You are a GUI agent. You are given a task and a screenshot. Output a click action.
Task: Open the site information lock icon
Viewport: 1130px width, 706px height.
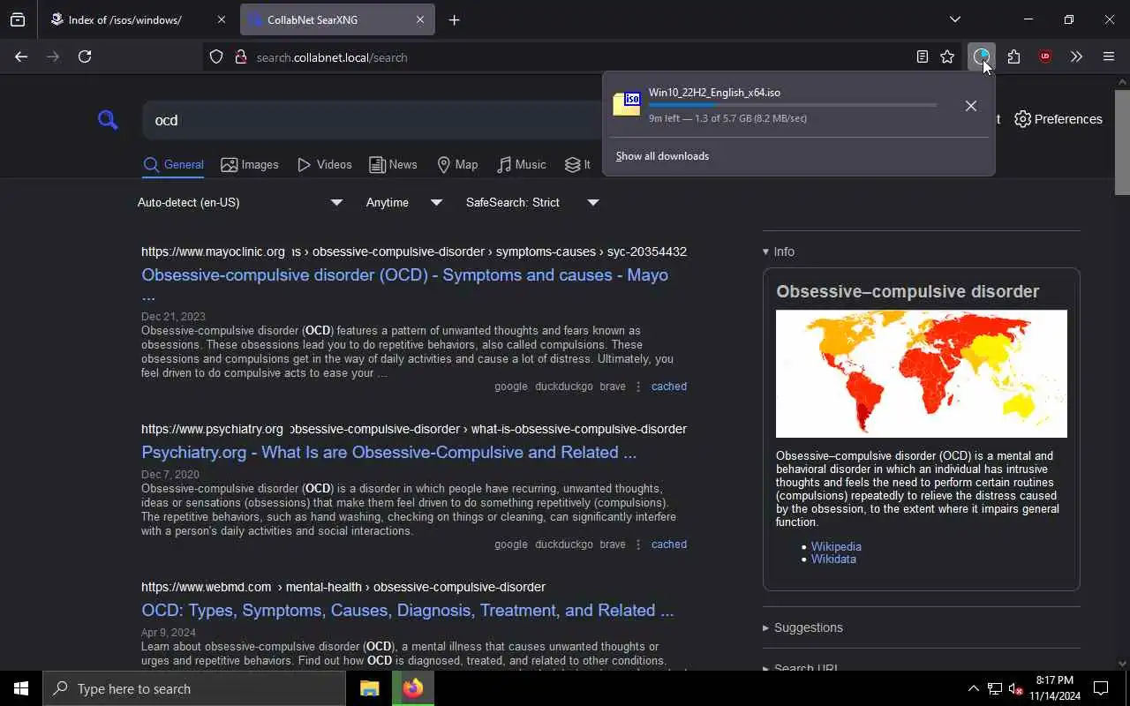(x=240, y=57)
